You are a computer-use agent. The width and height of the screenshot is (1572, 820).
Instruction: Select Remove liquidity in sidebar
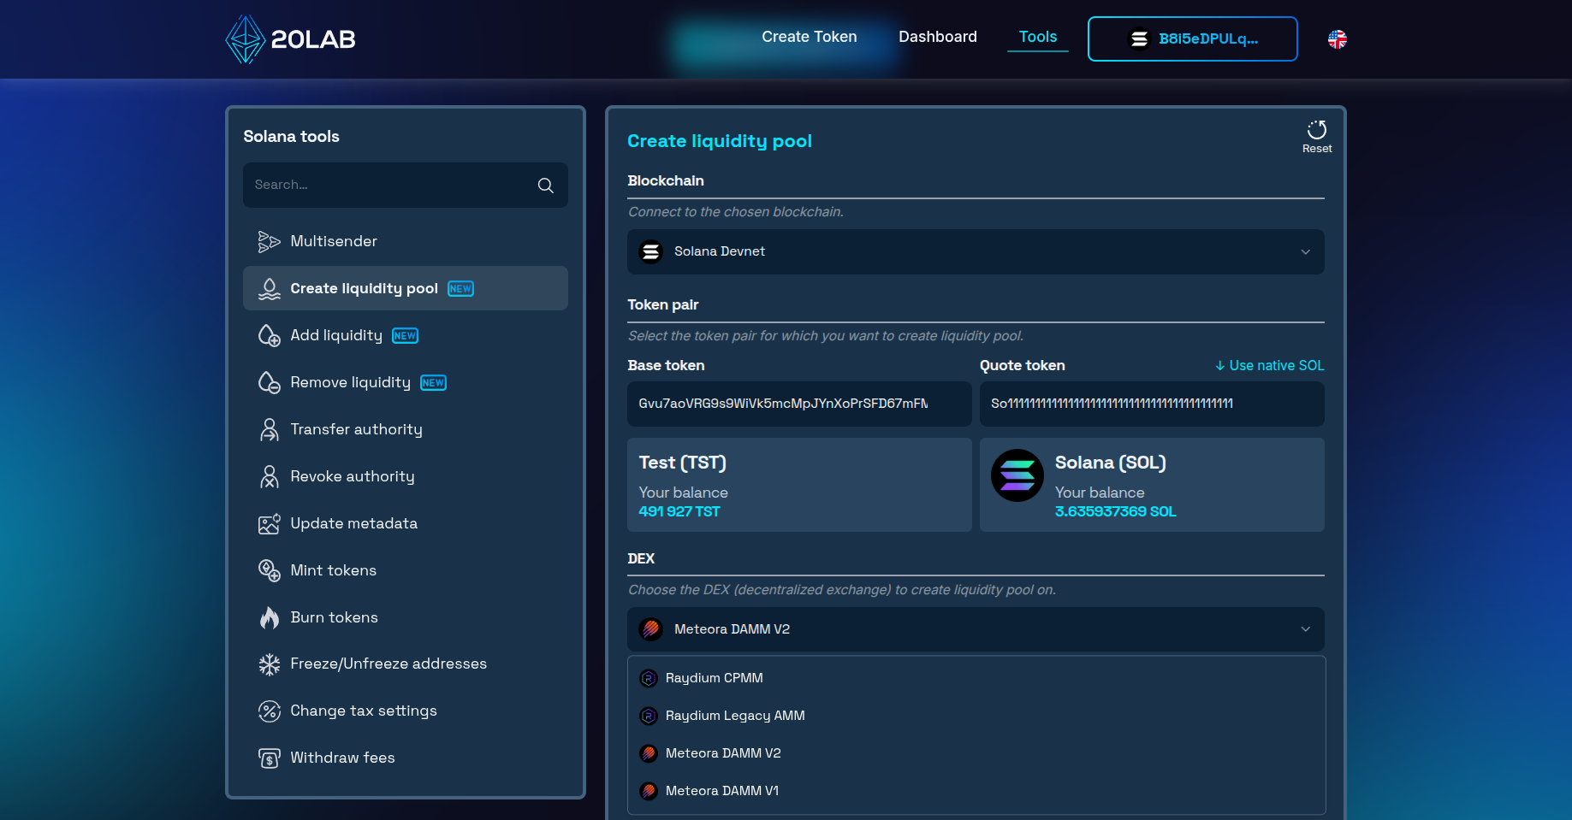coord(406,383)
